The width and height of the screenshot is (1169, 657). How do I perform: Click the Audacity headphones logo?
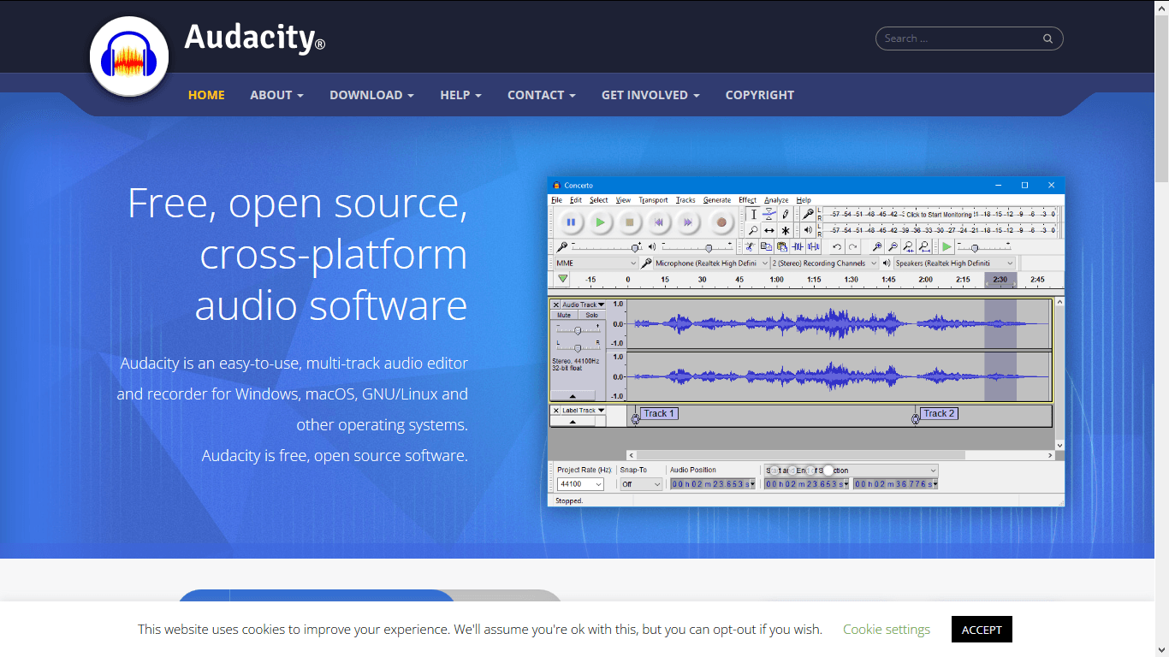pyautogui.click(x=129, y=57)
